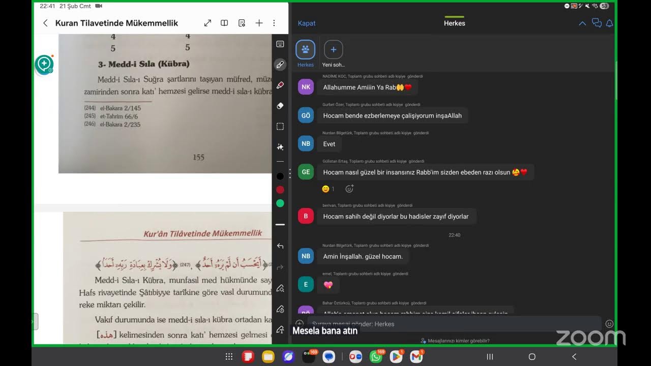The height and width of the screenshot is (366, 651).
Task: Open the blue Messages app
Action: click(x=329, y=357)
